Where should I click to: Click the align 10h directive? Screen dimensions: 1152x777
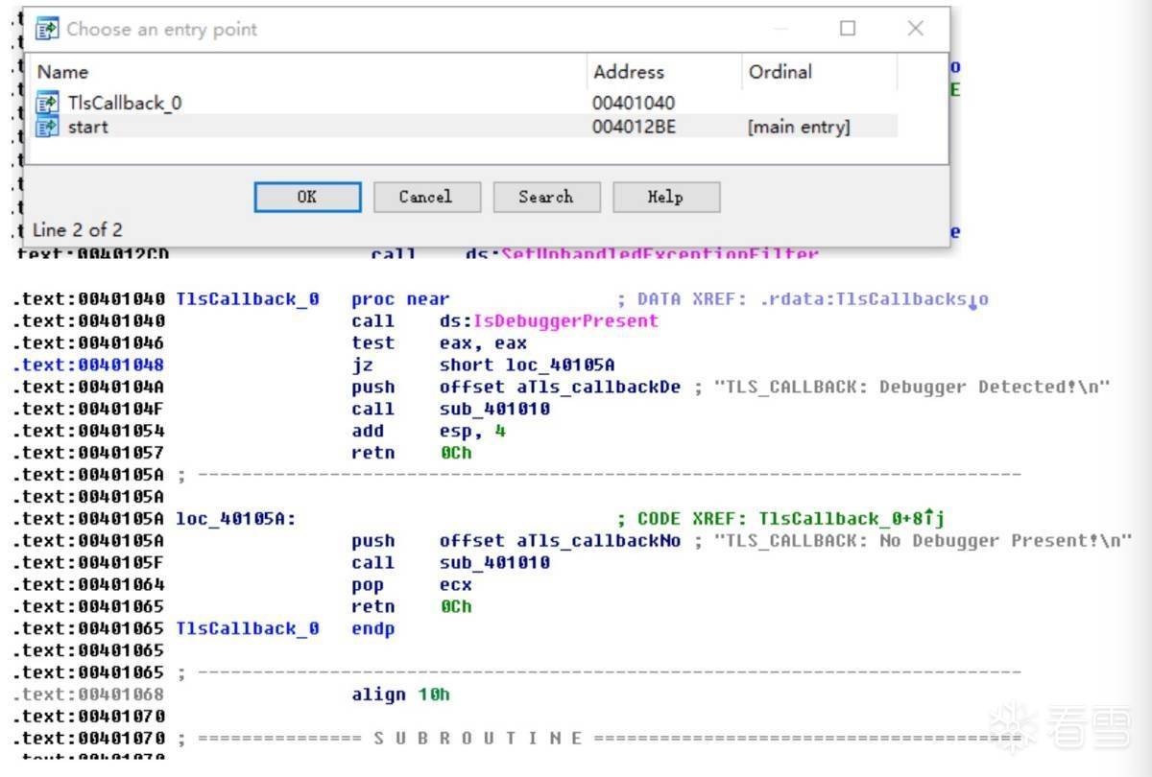coord(401,694)
